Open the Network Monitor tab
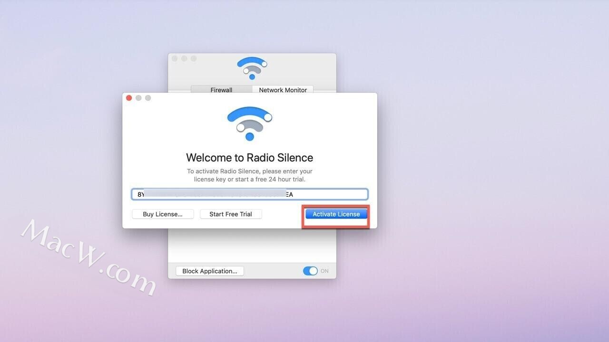Viewport: 609px width, 342px height. 283,89
